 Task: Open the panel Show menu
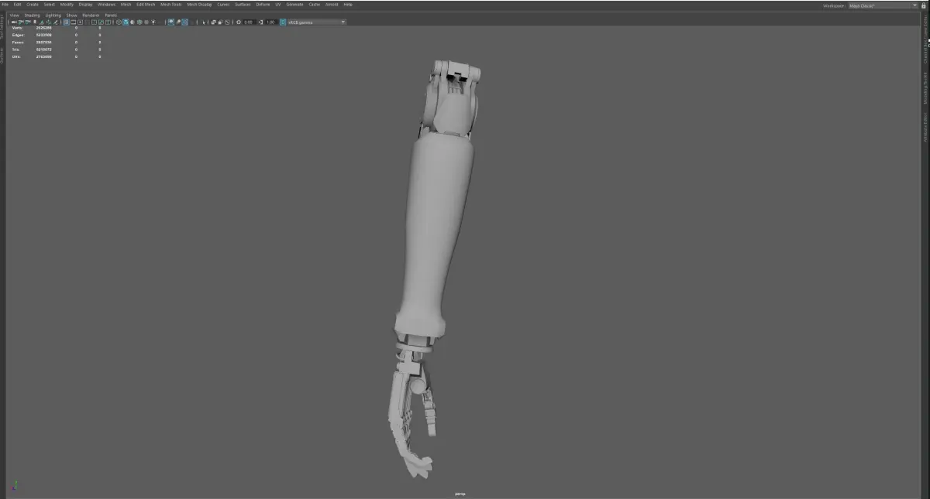point(71,15)
